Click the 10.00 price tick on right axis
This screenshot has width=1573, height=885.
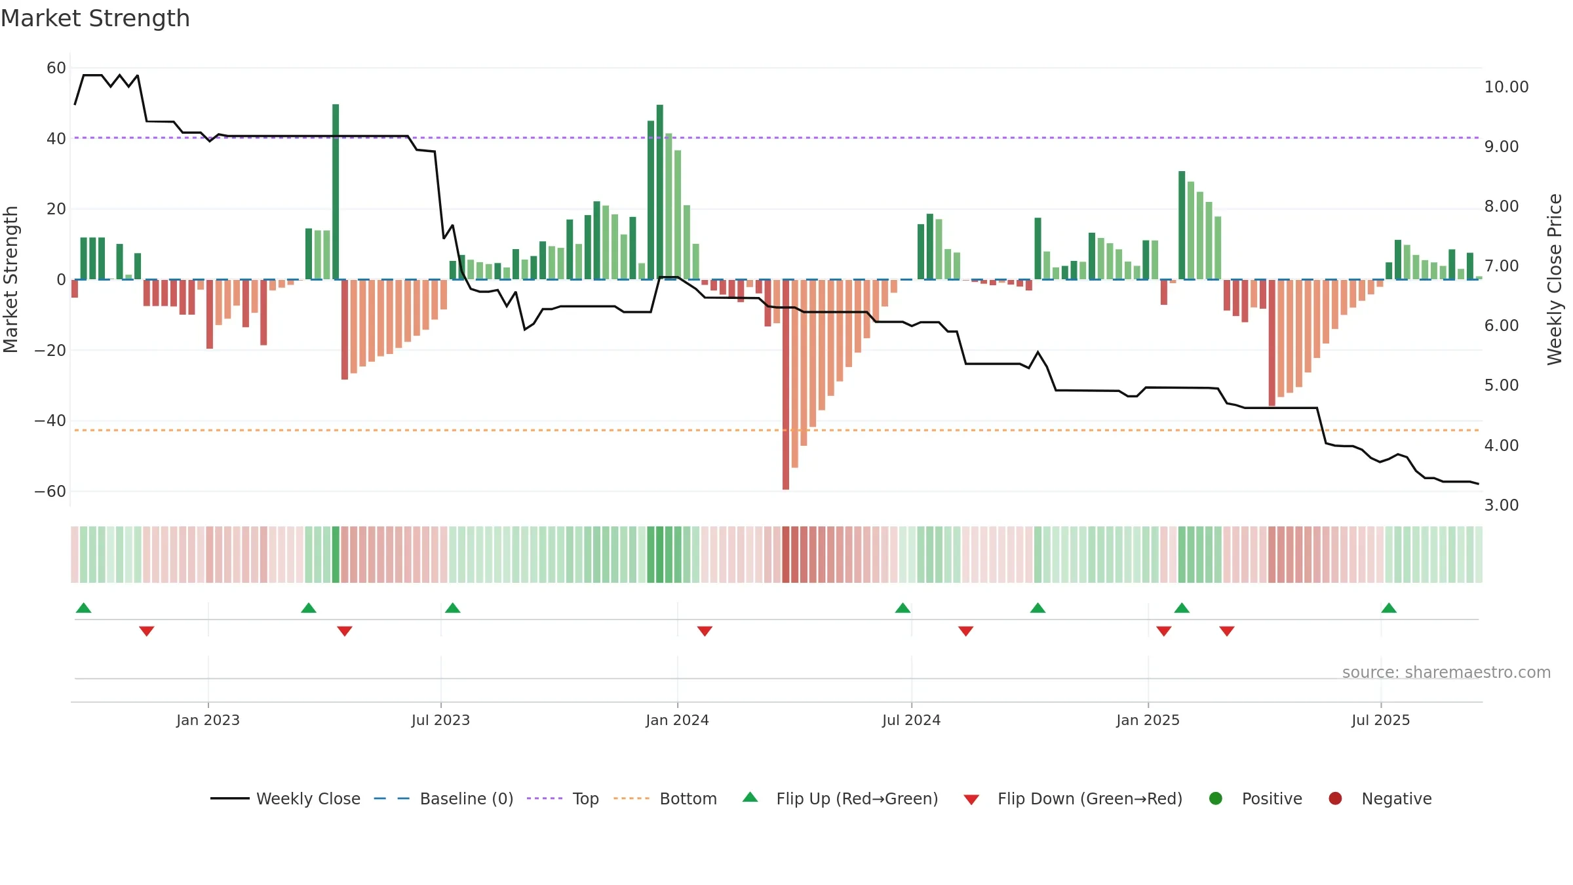point(1506,87)
